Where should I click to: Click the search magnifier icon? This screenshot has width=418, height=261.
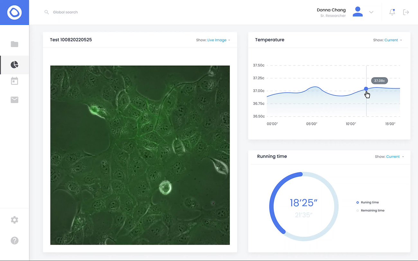[47, 12]
